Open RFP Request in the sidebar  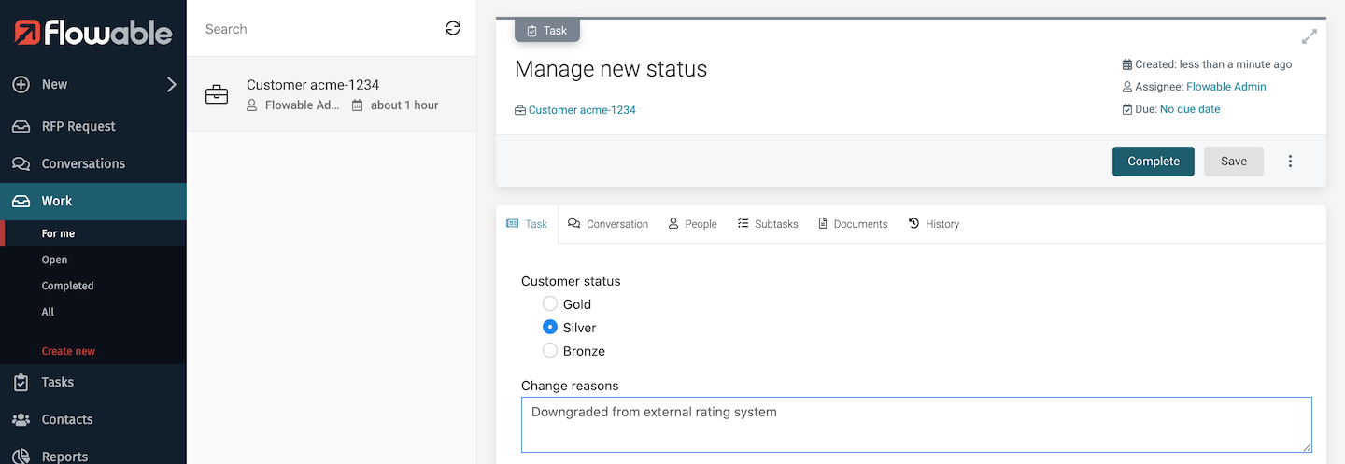[x=78, y=126]
